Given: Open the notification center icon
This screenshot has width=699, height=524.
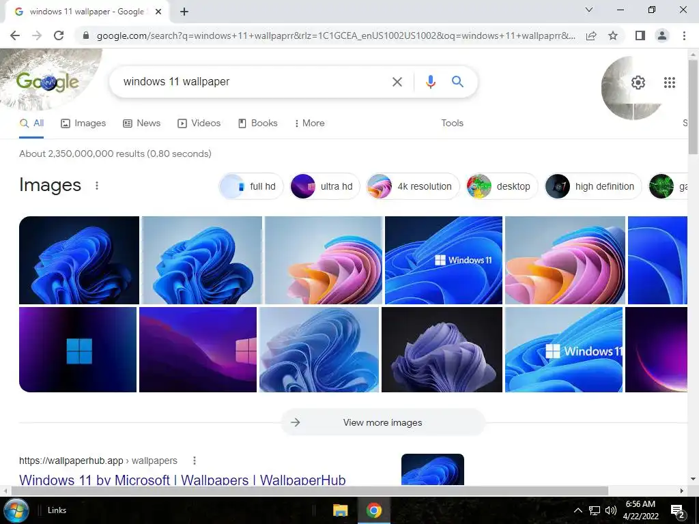Looking at the screenshot, I should (677, 510).
